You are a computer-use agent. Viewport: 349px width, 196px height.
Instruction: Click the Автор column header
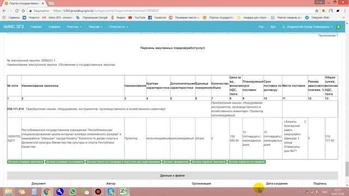(111, 183)
